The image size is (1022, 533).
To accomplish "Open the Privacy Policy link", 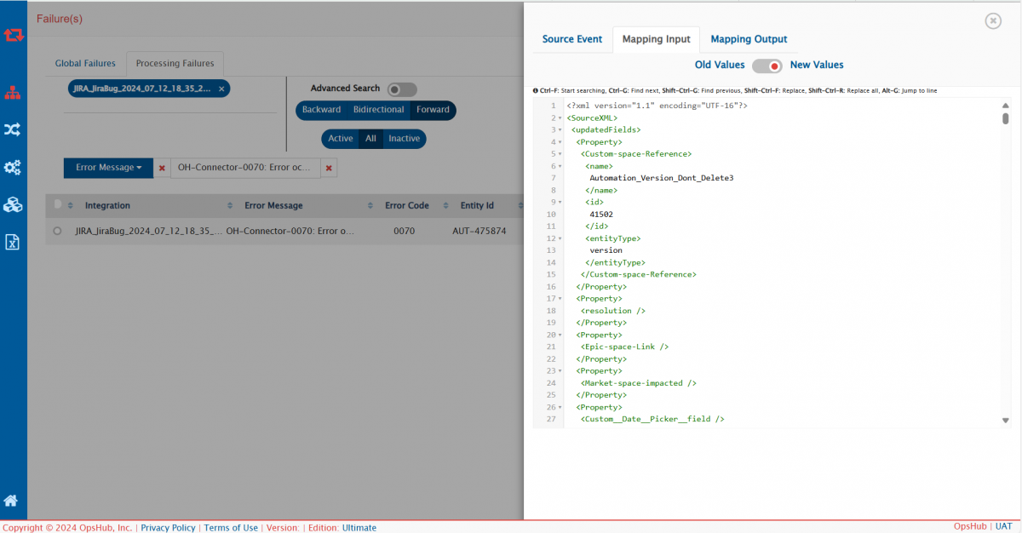I will pyautogui.click(x=168, y=528).
